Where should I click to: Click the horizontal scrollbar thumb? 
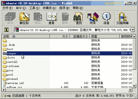[x=56, y=90]
